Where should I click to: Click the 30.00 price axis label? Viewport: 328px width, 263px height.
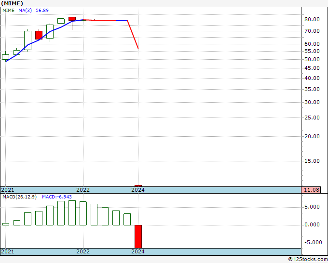pyautogui.click(x=312, y=102)
